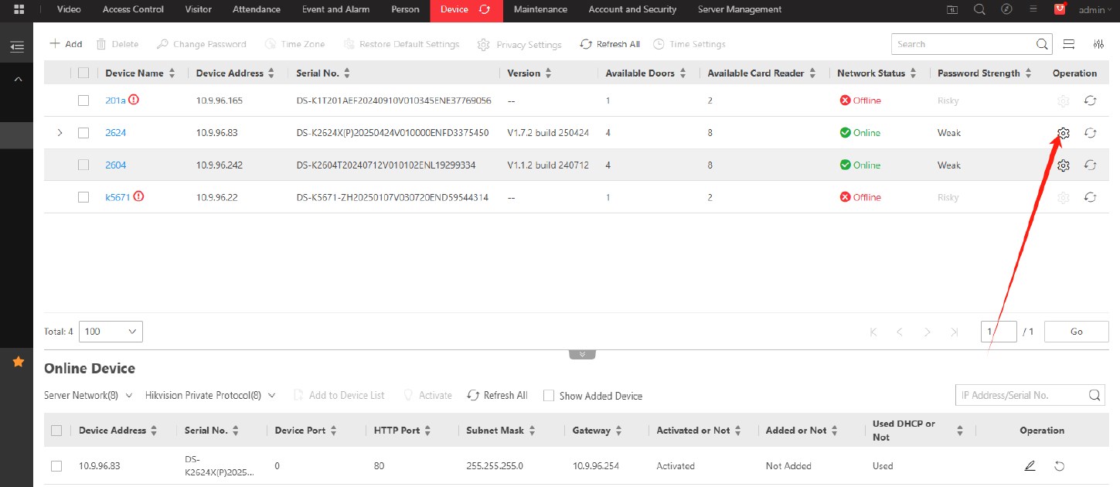The width and height of the screenshot is (1120, 487).
Task: Check the box for device 201a
Action: pos(83,100)
